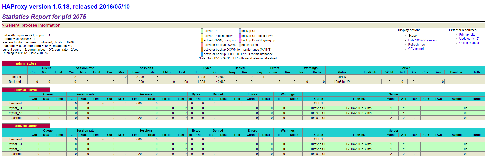Screen dimensions: 487x161
Task: Click 'LastChk' column header in allmycat_admin table
Action: pyautogui.click(x=359, y=135)
